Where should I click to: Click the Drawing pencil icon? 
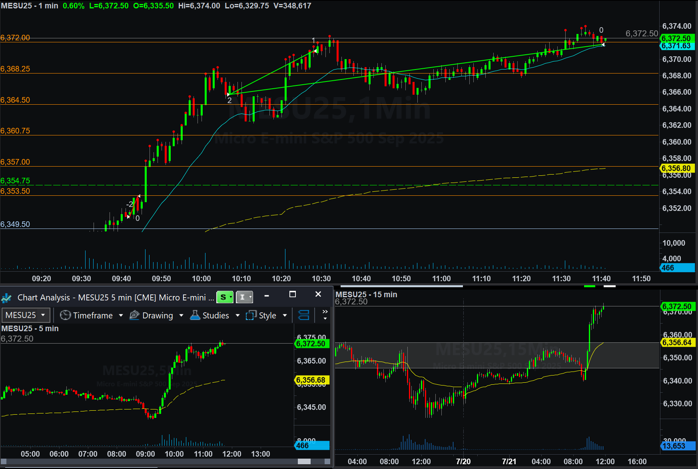135,315
